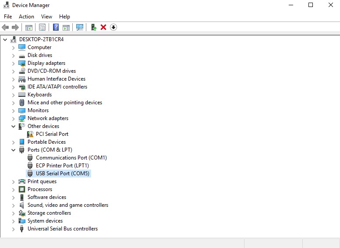Click the DESKTOP-2TB1CR4 computer icon

[x=14, y=39]
